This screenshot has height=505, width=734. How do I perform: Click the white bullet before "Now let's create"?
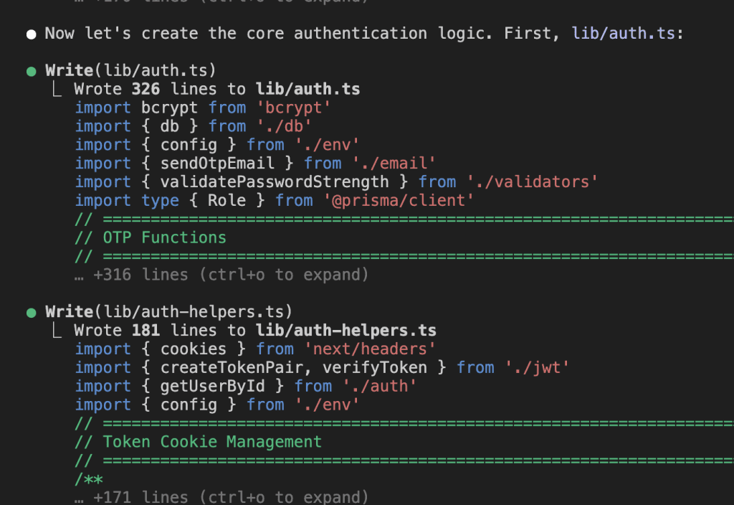point(31,34)
